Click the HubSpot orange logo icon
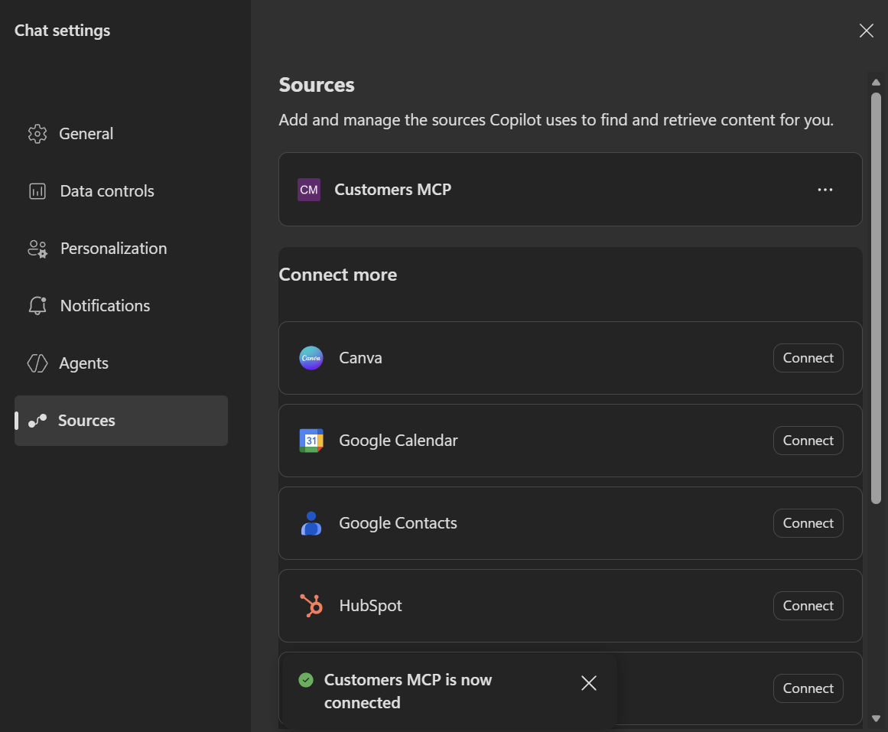The height and width of the screenshot is (732, 888). click(311, 606)
